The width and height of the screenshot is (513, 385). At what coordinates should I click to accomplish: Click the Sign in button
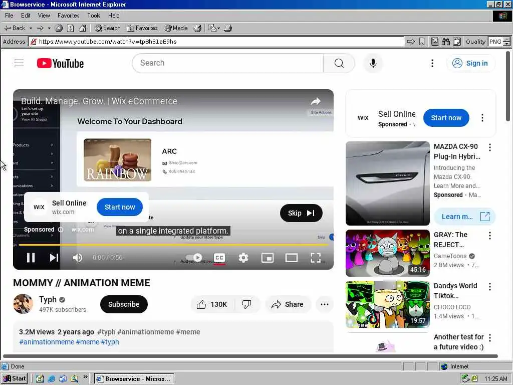coord(470,63)
